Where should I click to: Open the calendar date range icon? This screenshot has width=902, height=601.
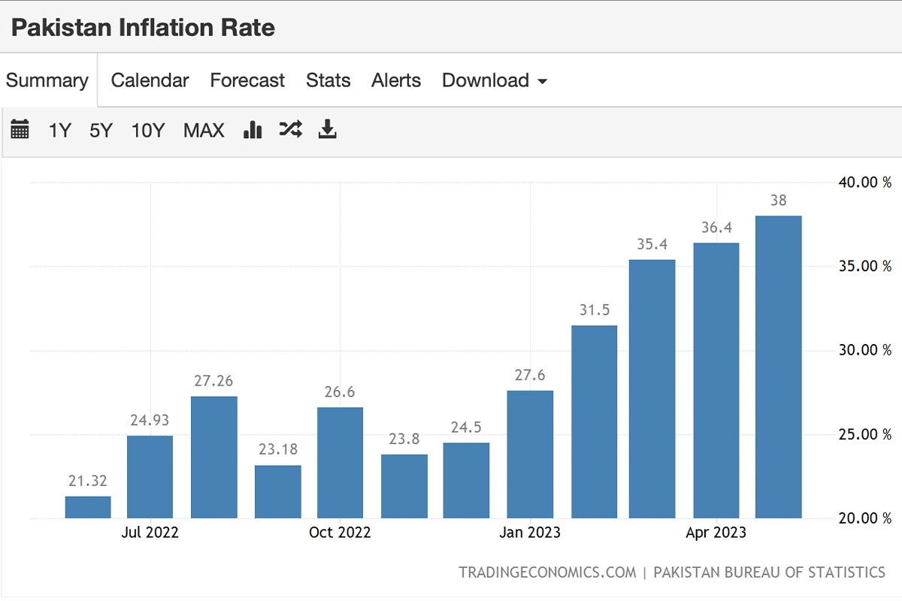tap(20, 130)
